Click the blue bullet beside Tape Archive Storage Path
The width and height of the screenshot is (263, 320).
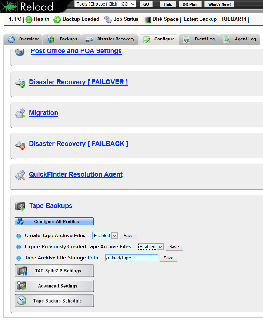point(19,258)
